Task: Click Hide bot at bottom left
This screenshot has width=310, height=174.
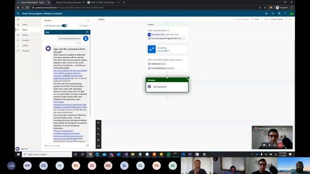Action: [x=22, y=149]
